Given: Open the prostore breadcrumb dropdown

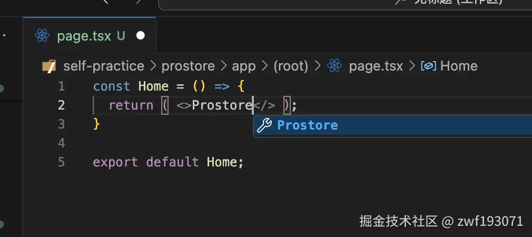Looking at the screenshot, I should [x=188, y=66].
